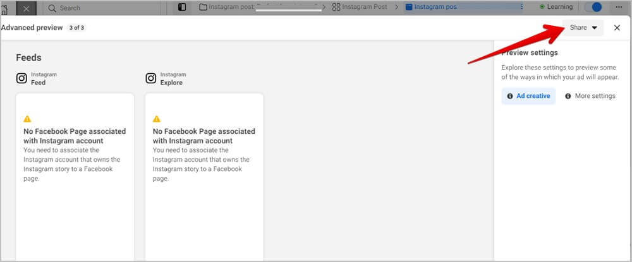This screenshot has height=262, width=632.
Task: Click the Instagram Feed logo icon
Action: click(21, 78)
